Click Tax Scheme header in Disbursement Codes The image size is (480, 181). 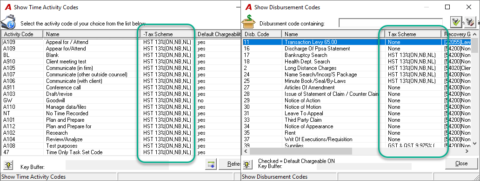413,34
